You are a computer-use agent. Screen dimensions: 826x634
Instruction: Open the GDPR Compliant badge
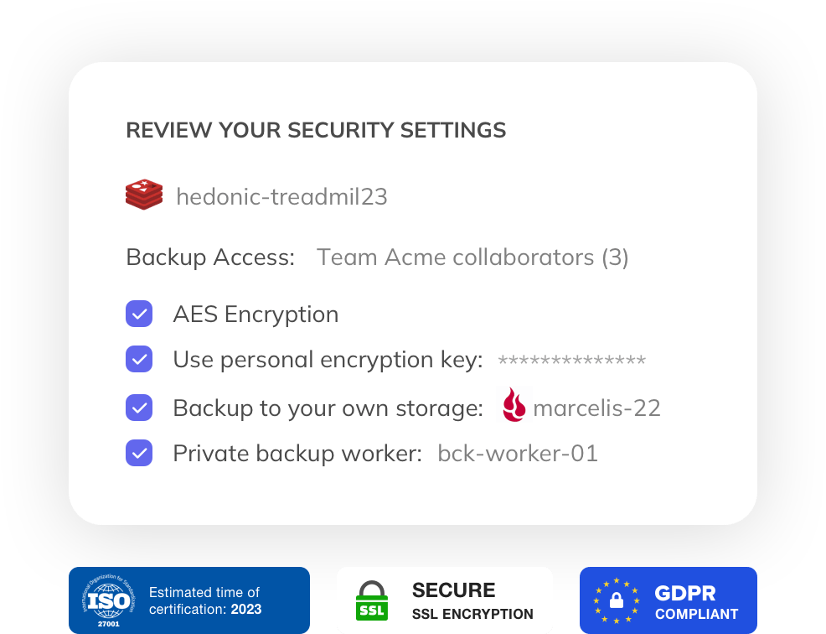point(669,600)
